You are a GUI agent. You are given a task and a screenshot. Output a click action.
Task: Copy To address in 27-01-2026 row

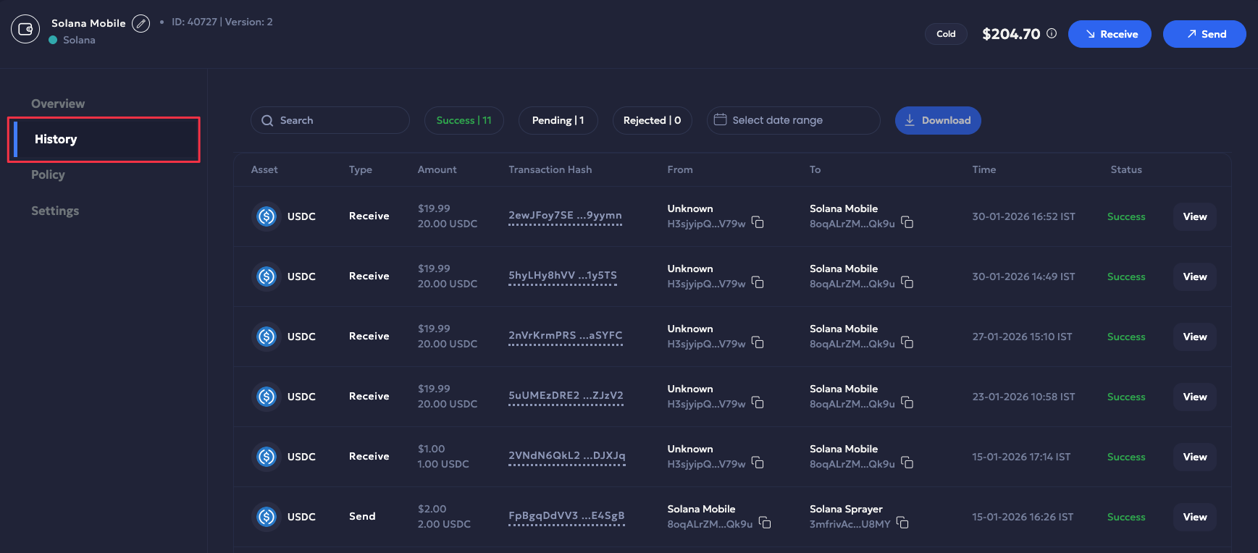tap(907, 342)
